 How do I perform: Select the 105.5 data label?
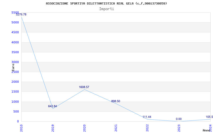(209, 117)
